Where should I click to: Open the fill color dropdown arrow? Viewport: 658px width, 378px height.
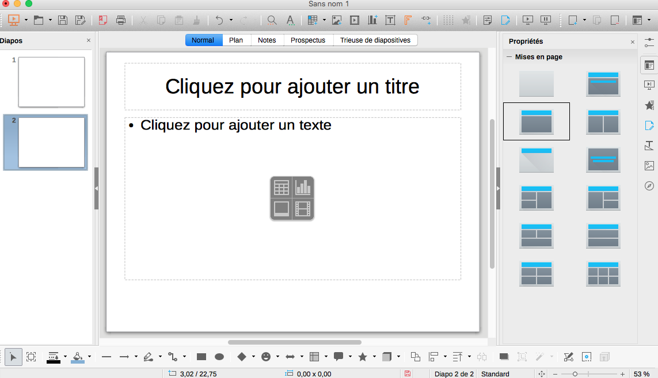(89, 357)
